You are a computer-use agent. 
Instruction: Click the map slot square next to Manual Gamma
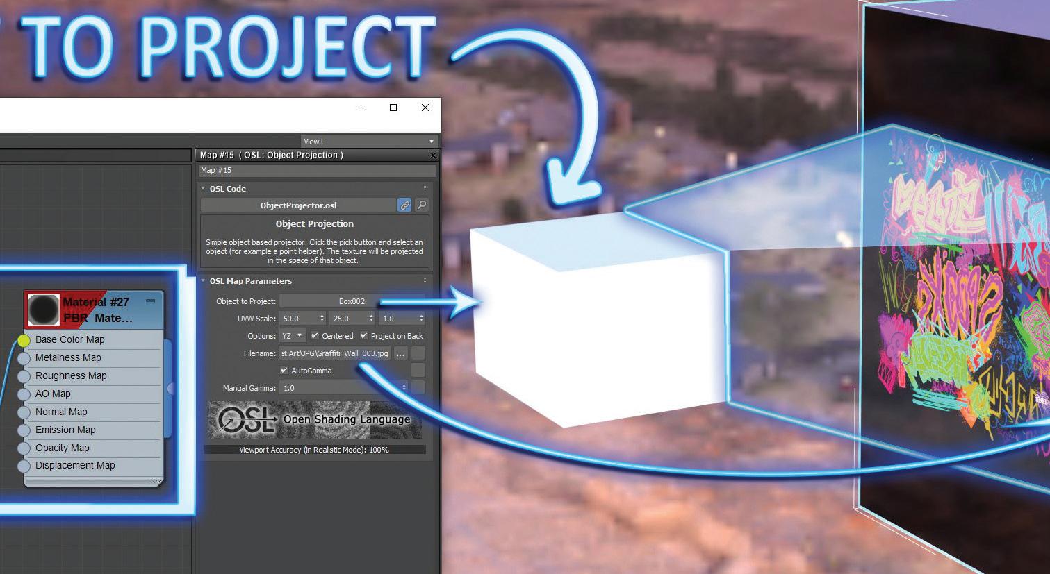[x=418, y=388]
